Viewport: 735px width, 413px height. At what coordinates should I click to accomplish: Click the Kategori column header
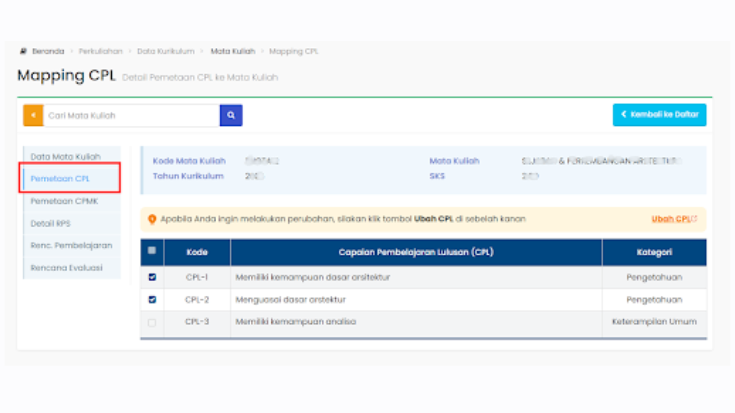pos(654,252)
